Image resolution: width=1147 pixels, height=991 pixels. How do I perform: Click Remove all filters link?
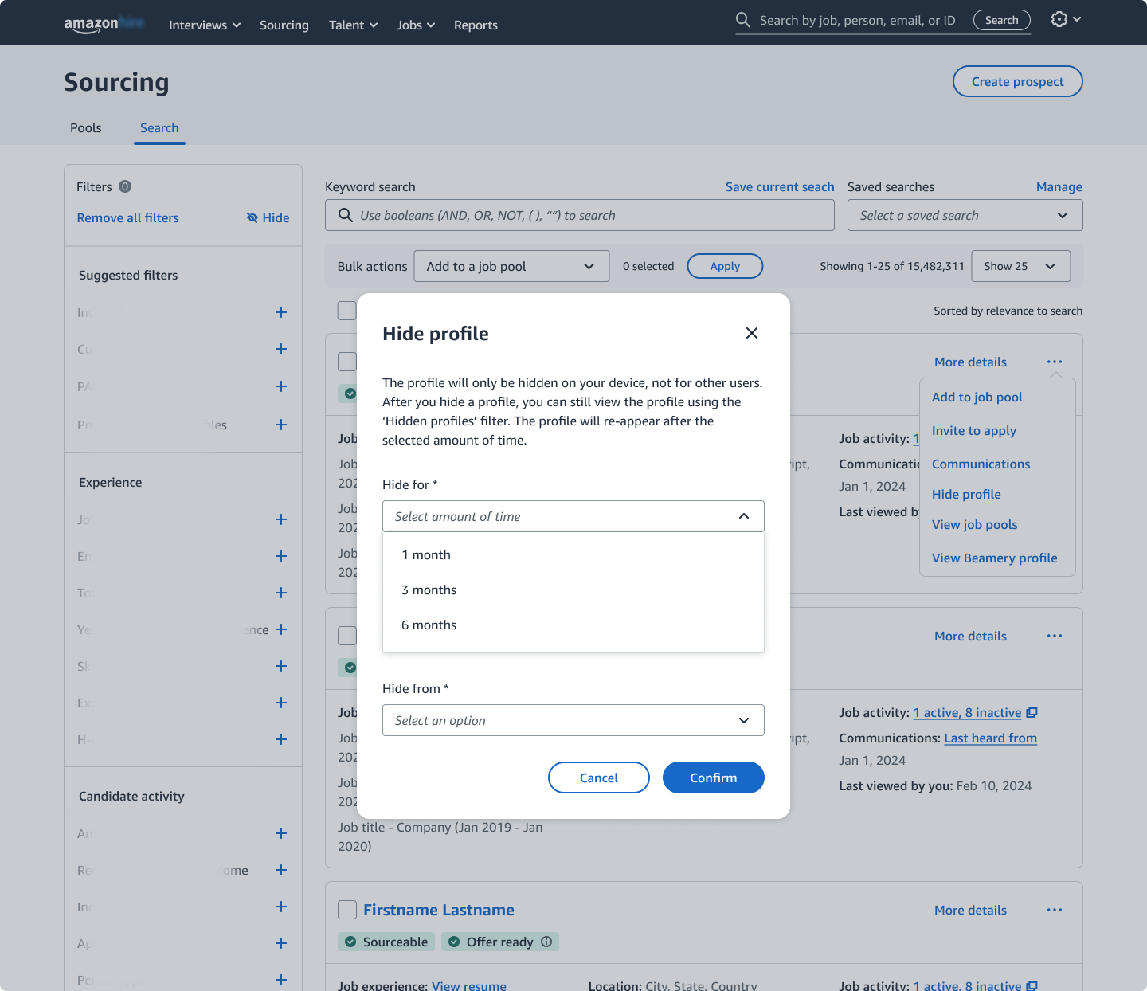point(127,217)
